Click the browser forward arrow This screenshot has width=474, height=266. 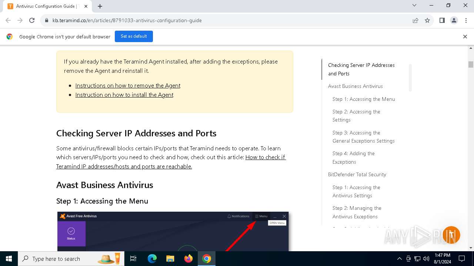click(x=20, y=20)
